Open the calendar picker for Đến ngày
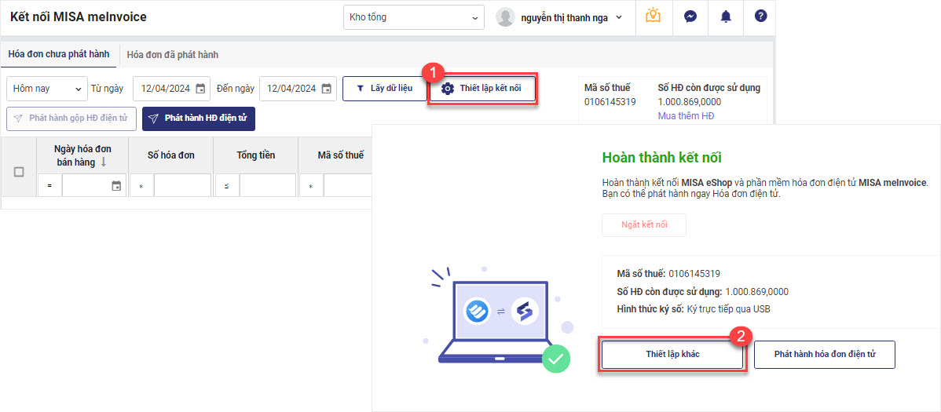 (327, 89)
